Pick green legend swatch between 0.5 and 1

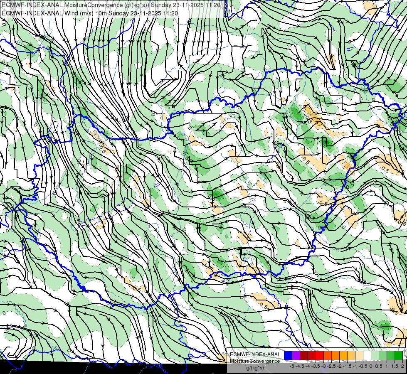pos(383,355)
